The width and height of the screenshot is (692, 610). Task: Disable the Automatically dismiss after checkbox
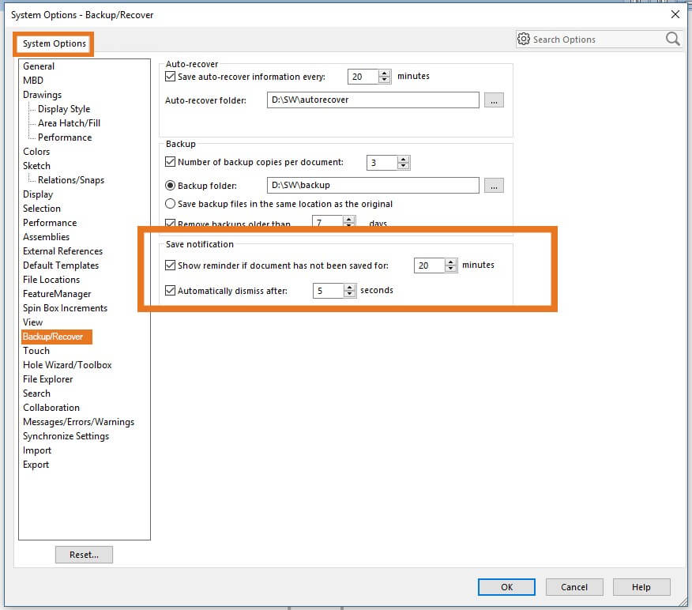pyautogui.click(x=170, y=291)
